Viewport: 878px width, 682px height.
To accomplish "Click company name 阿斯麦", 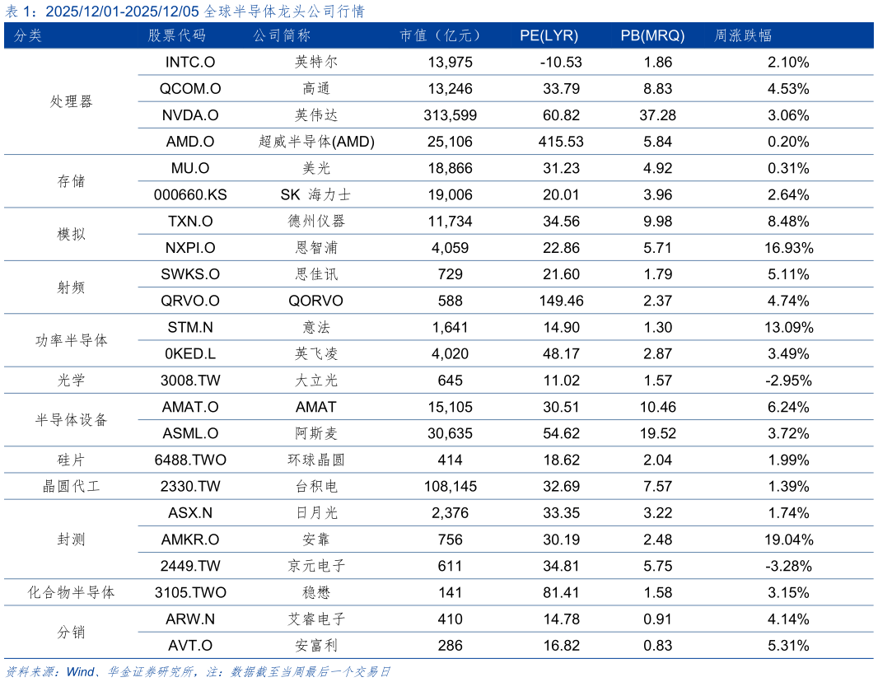I will (316, 433).
